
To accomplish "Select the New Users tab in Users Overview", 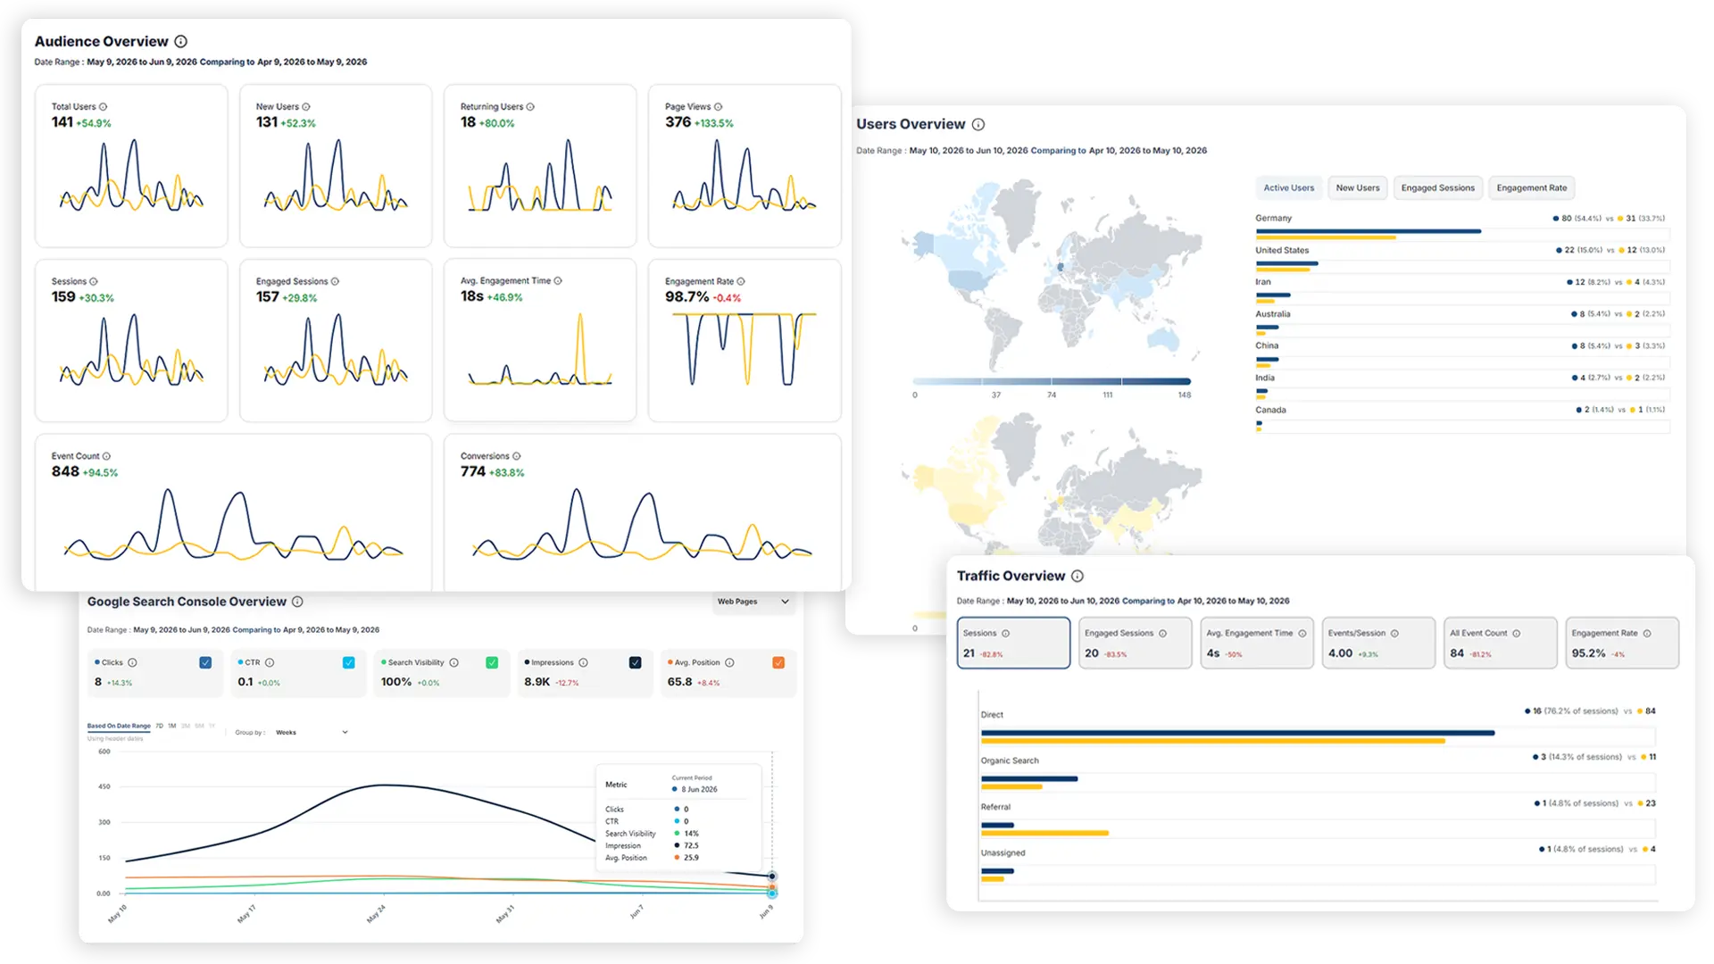I will pyautogui.click(x=1358, y=187).
